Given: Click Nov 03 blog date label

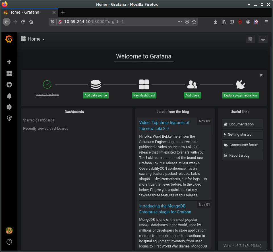Looking at the screenshot, I should pos(204,121).
